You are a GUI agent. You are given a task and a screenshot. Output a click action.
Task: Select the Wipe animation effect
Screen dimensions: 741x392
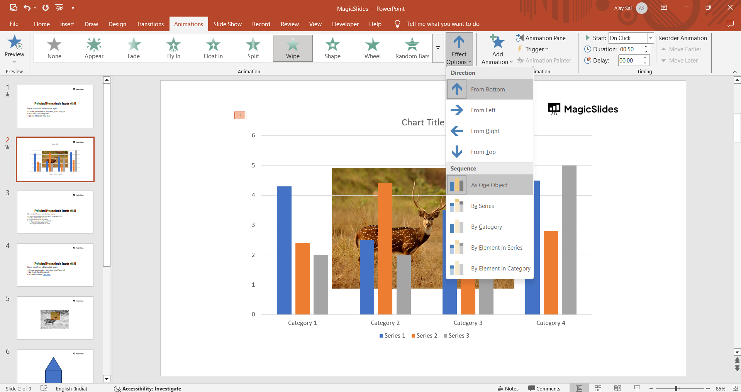coord(293,48)
